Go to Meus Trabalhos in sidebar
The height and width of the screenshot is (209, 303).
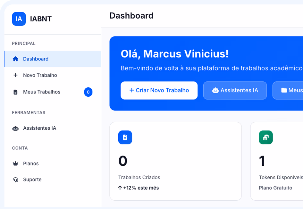pyautogui.click(x=42, y=92)
